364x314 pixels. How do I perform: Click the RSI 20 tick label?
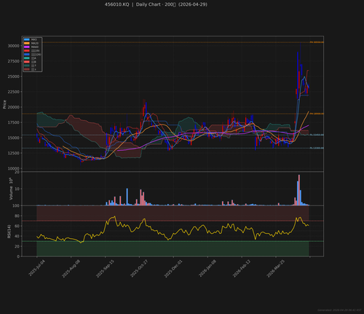(17, 246)
